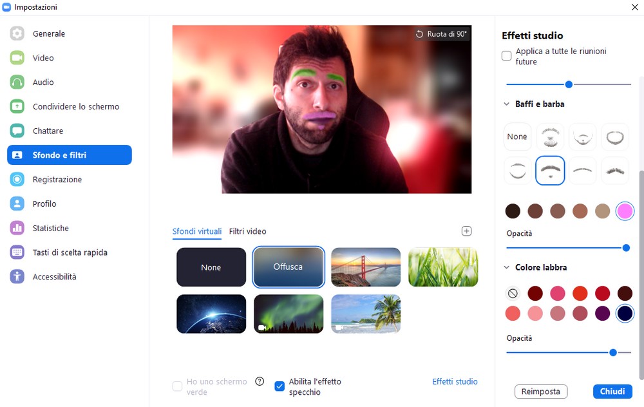Image resolution: width=644 pixels, height=407 pixels.
Task: Select the northern lights video background
Action: click(289, 314)
